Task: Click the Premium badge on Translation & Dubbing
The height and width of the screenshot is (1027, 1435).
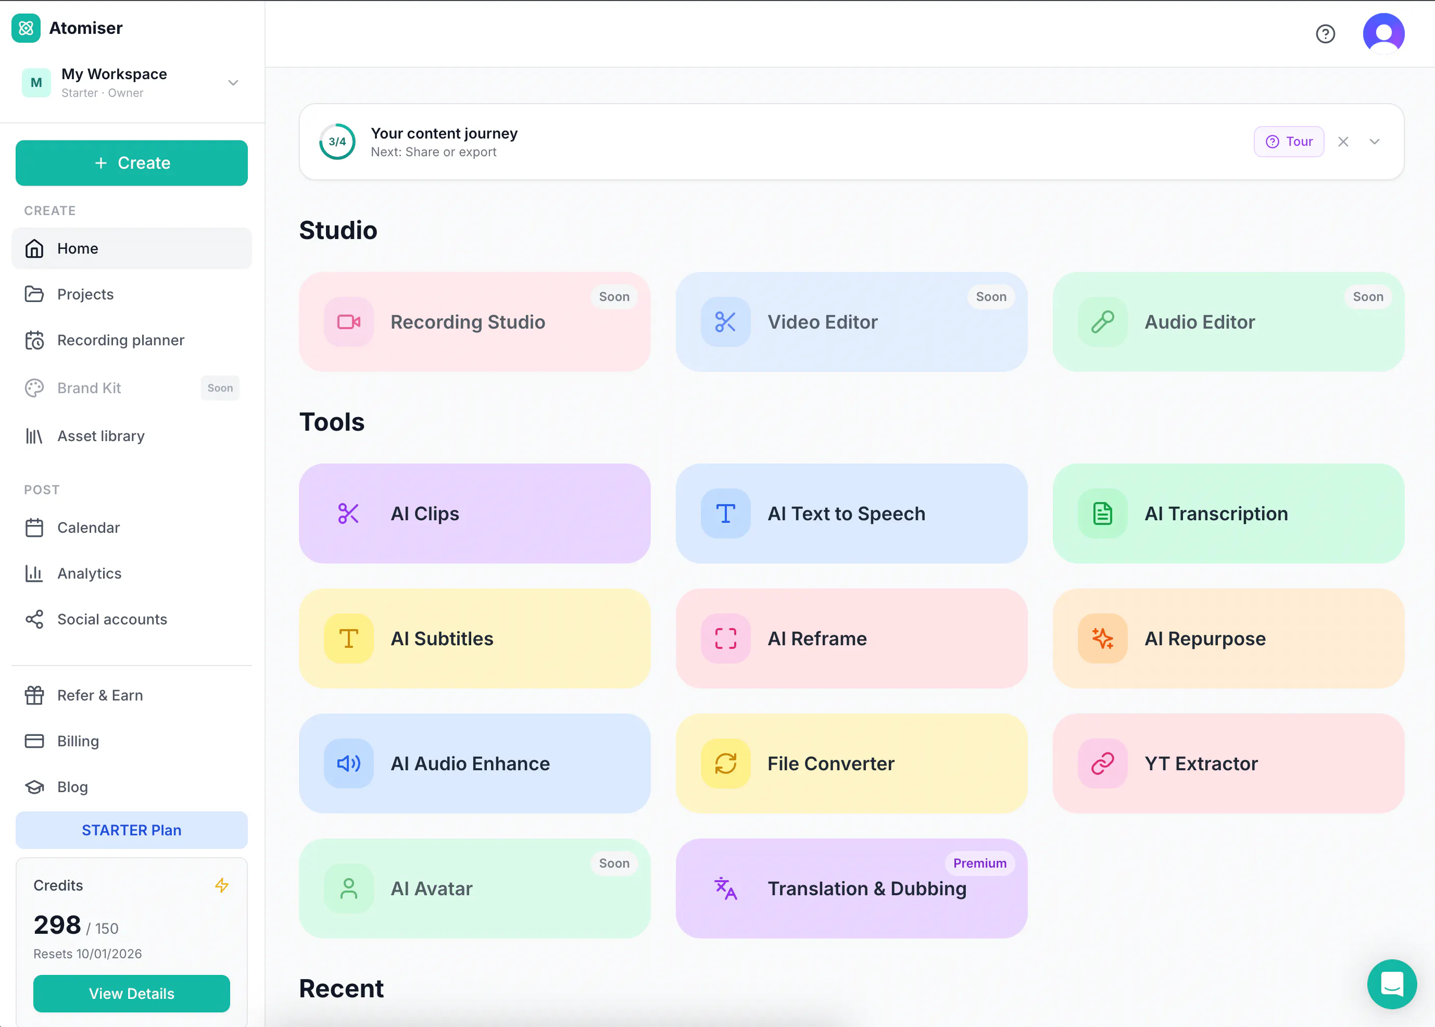Action: pos(979,863)
